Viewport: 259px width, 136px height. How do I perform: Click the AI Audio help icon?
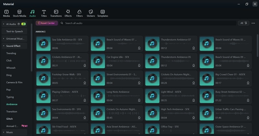19,24
